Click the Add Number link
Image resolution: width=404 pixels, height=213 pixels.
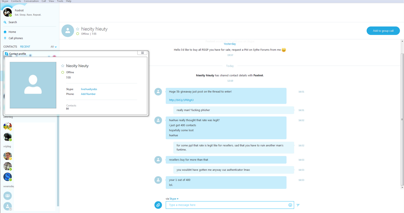click(88, 94)
